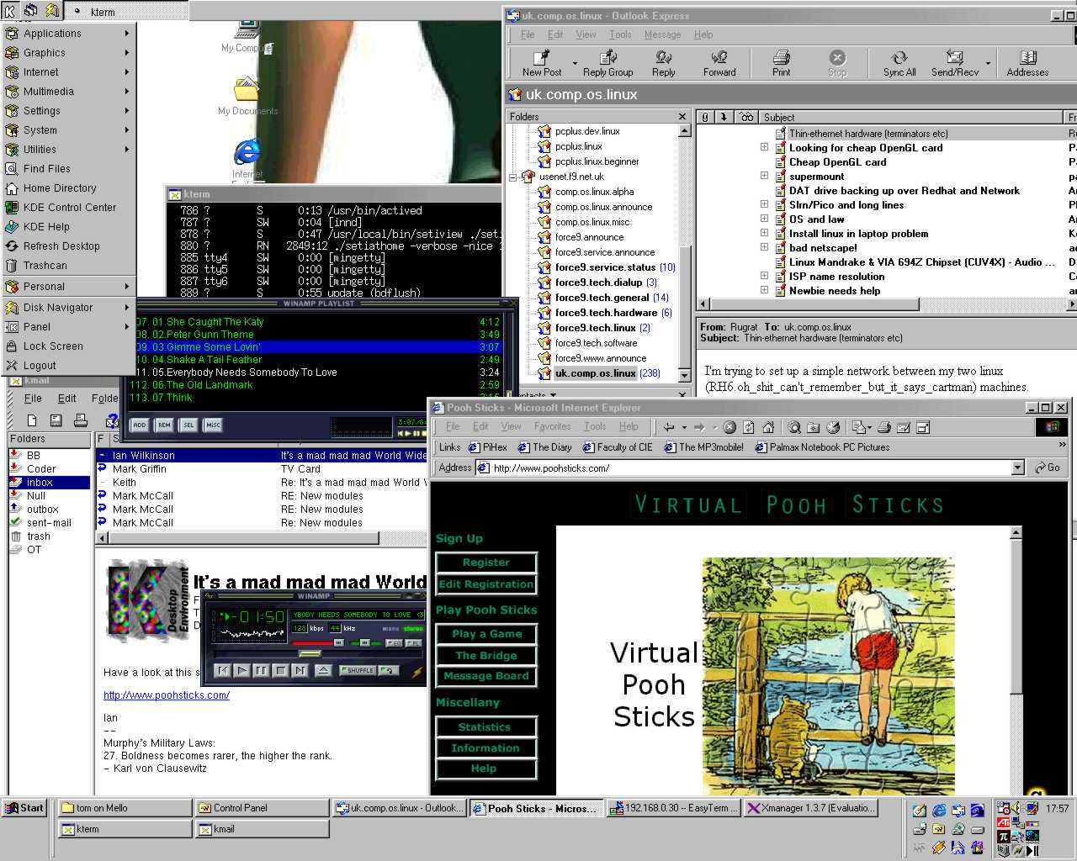Image resolution: width=1077 pixels, height=861 pixels.
Task: Click Internet Explorer Stop icon
Action: (x=729, y=427)
